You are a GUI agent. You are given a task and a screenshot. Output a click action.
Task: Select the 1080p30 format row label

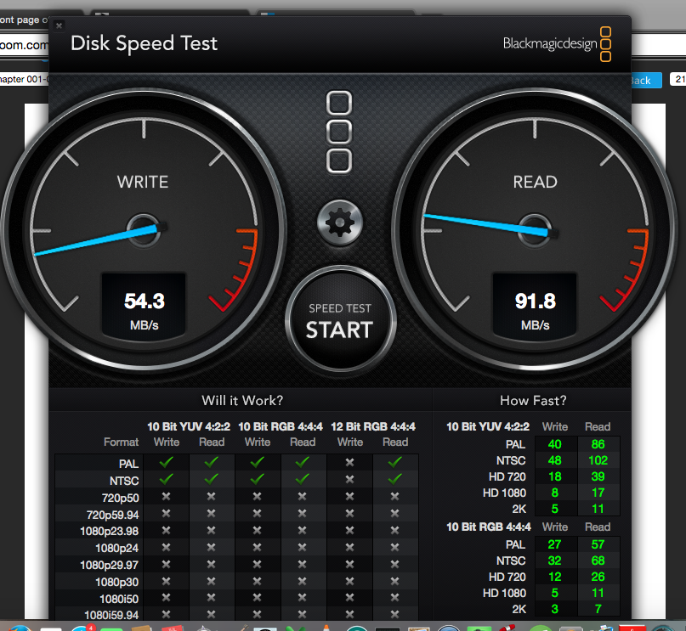pyautogui.click(x=116, y=582)
